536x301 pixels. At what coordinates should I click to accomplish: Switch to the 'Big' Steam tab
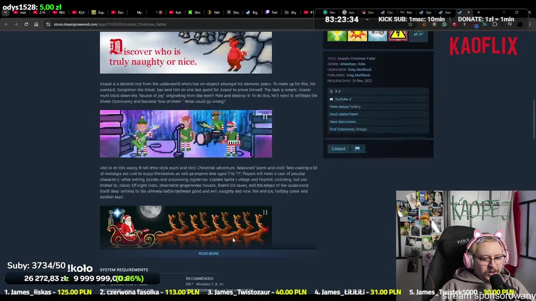tap(252, 12)
